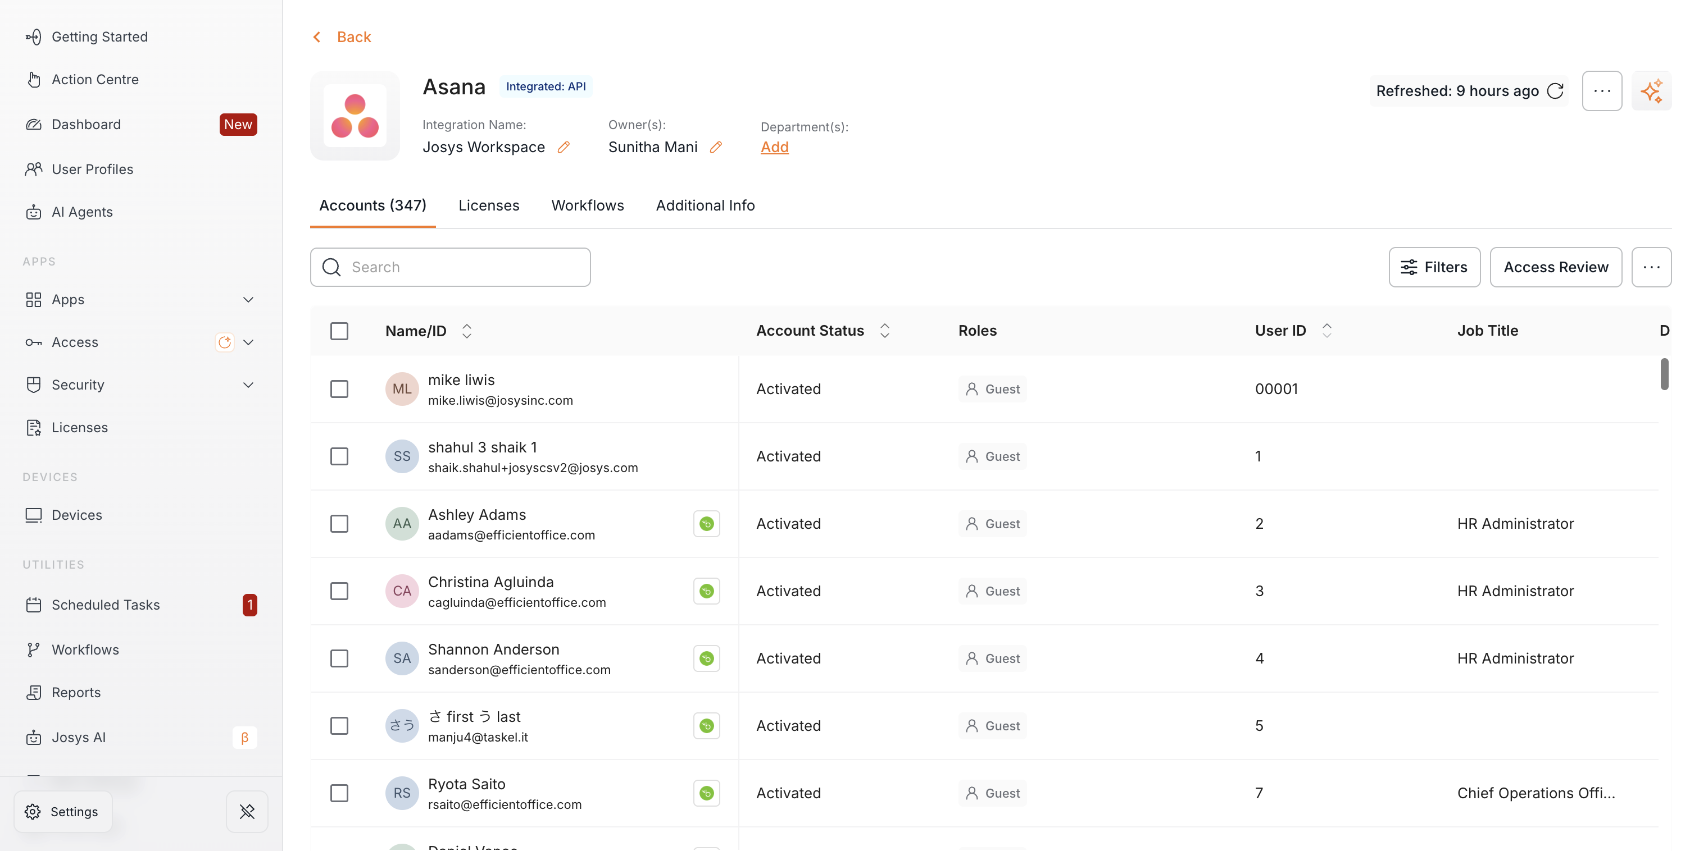
Task: Open the Workflows tab
Action: point(588,205)
